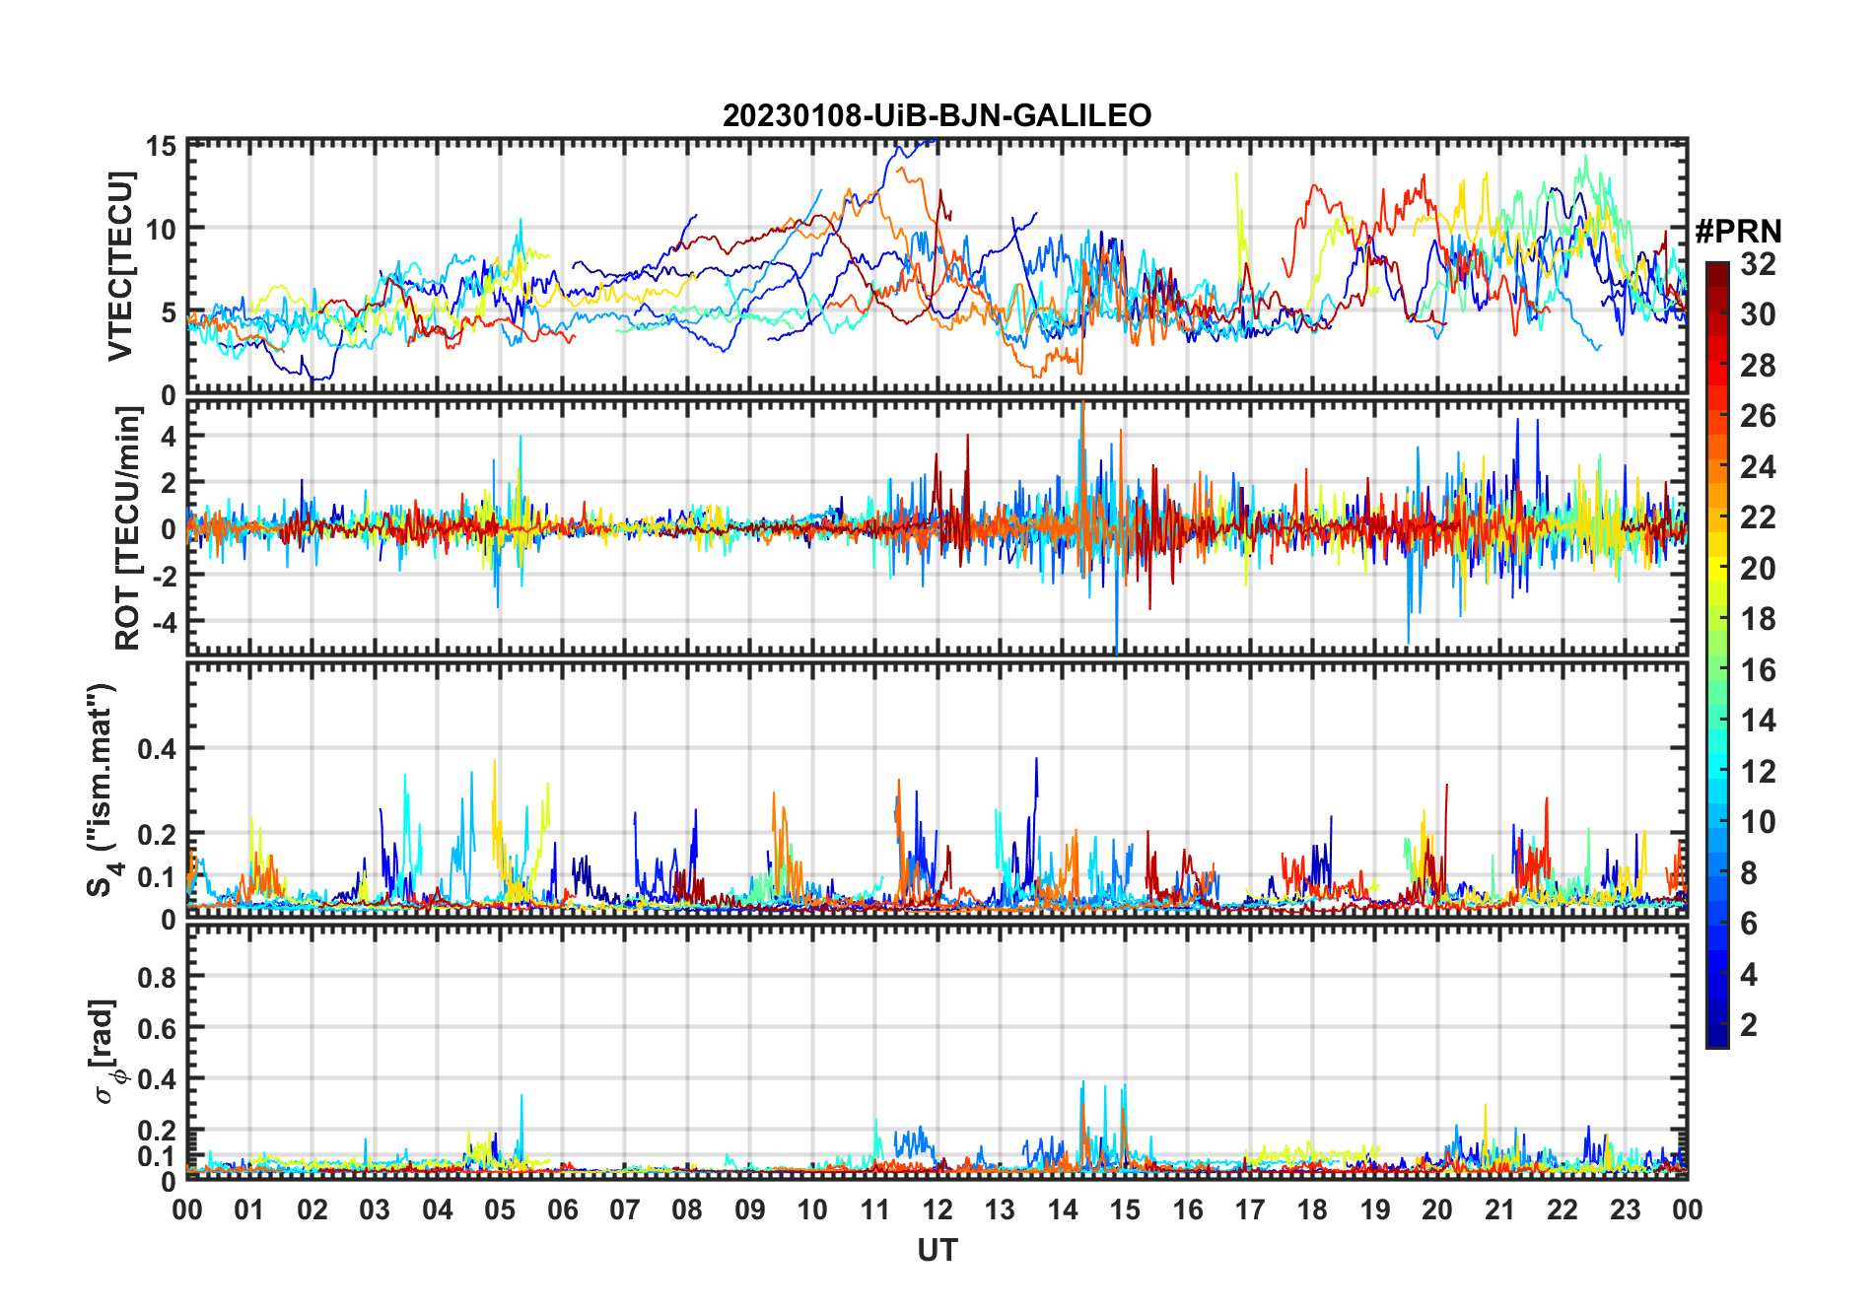The height and width of the screenshot is (1311, 1875).
Task: Click colorbar tick label 28
Action: [x=1758, y=366]
